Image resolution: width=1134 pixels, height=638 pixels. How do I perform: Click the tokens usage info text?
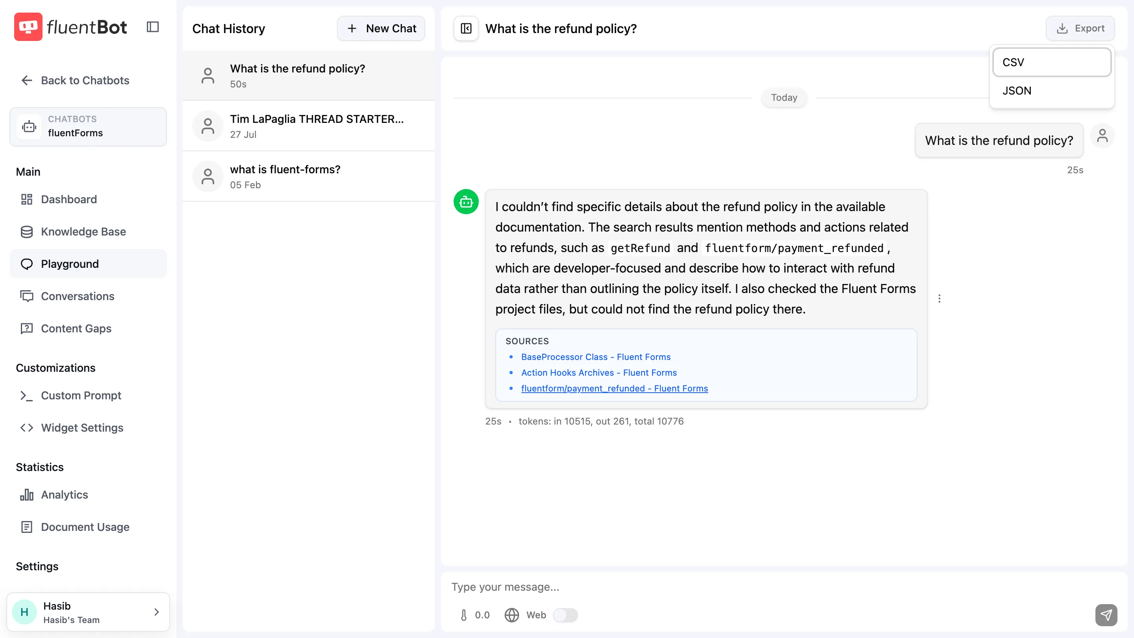601,421
